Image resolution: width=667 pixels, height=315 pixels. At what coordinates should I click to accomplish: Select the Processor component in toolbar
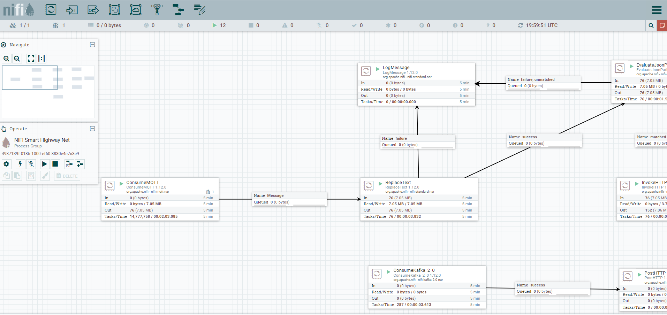point(51,9)
